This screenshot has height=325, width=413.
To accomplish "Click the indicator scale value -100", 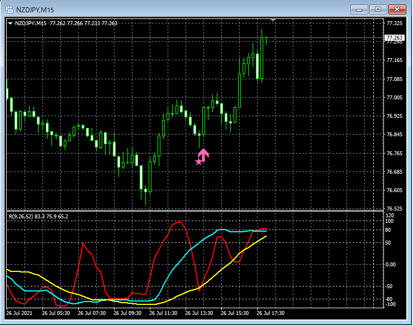I will pos(390,304).
